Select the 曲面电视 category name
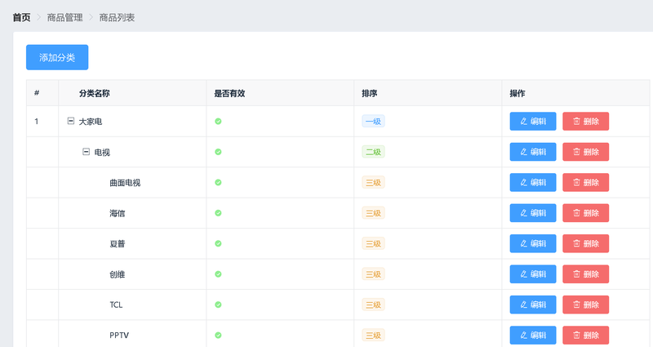 125,183
